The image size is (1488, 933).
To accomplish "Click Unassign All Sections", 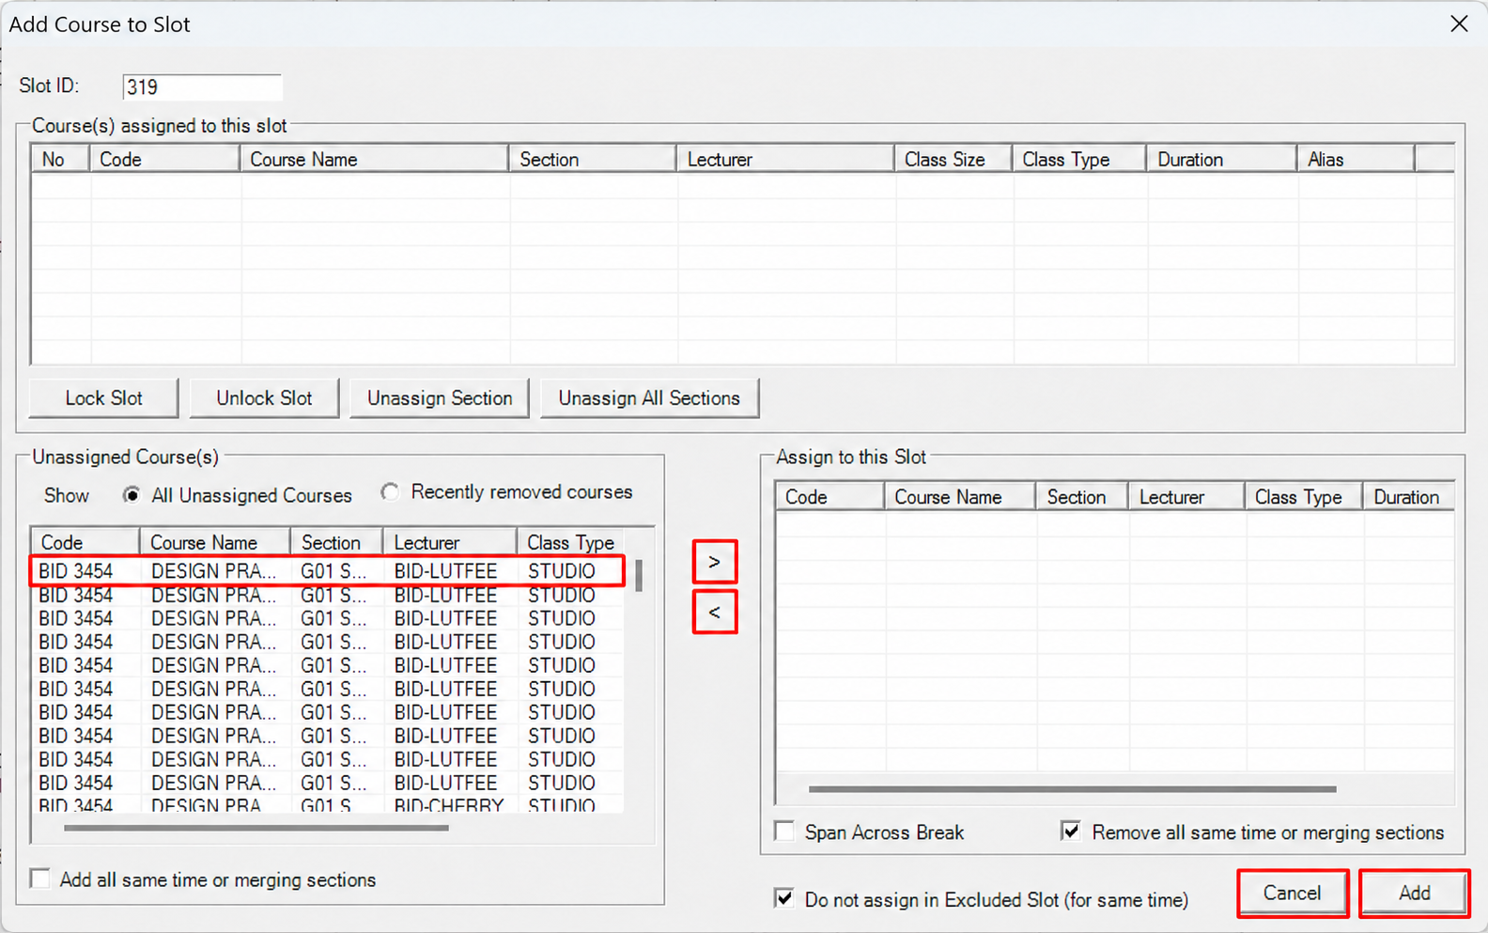I will 649,398.
